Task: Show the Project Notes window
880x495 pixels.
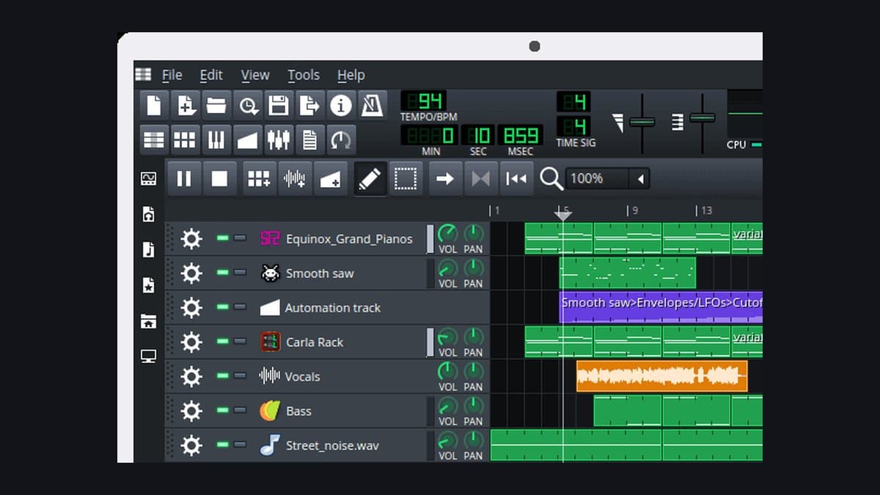Action: [x=309, y=139]
